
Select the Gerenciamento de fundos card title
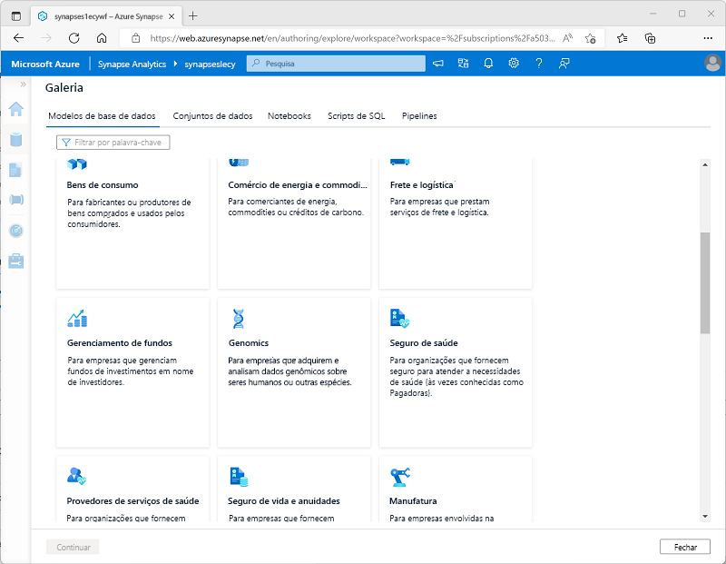(x=120, y=343)
